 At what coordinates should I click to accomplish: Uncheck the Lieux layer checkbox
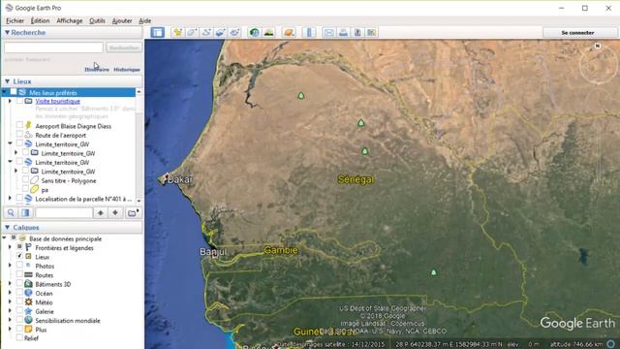(19, 256)
